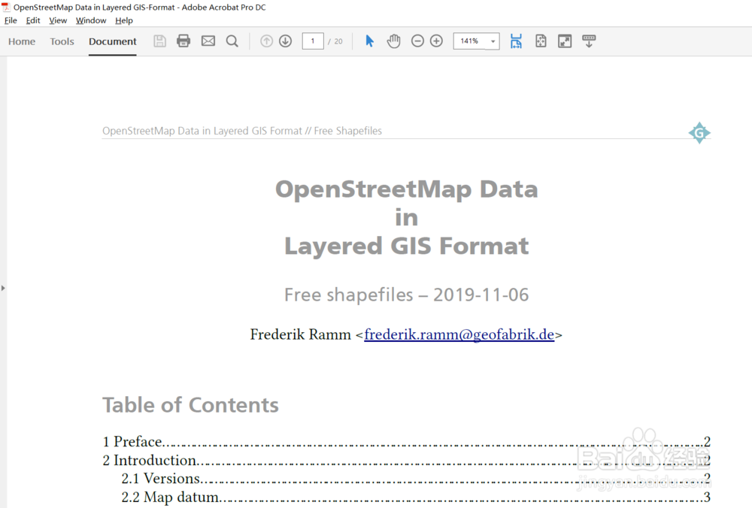Switch to the Home tab
The height and width of the screenshot is (508, 752).
click(x=22, y=41)
